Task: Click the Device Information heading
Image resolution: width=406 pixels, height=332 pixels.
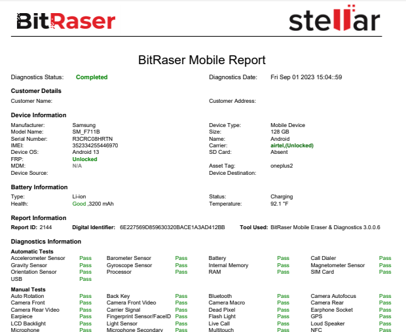Action: point(39,115)
